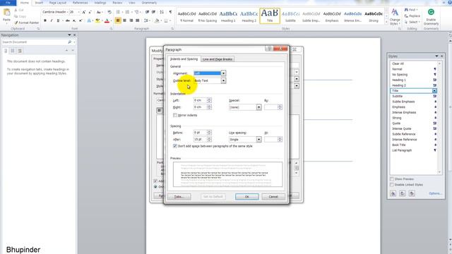Click the Format Painter tool

pos(27,23)
